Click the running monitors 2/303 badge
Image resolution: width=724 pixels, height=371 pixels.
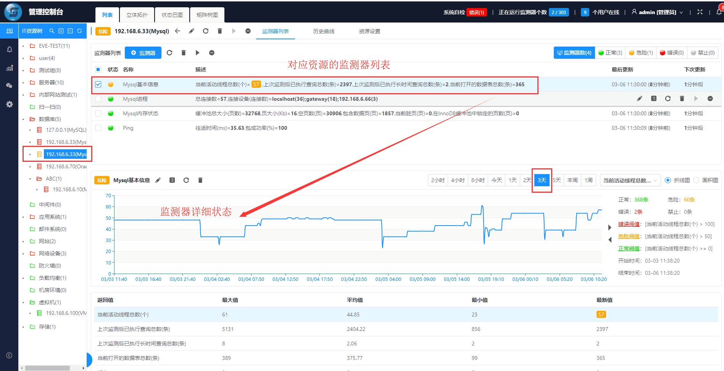point(559,12)
